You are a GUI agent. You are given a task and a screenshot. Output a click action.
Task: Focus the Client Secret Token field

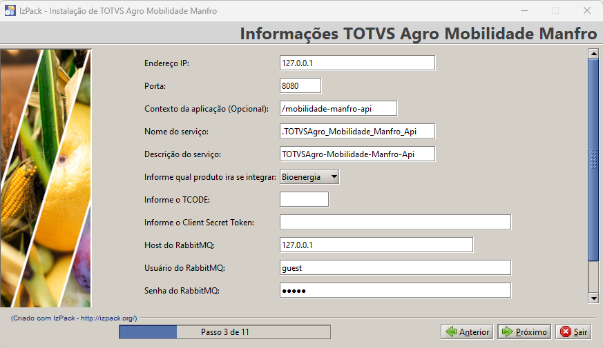[395, 222]
